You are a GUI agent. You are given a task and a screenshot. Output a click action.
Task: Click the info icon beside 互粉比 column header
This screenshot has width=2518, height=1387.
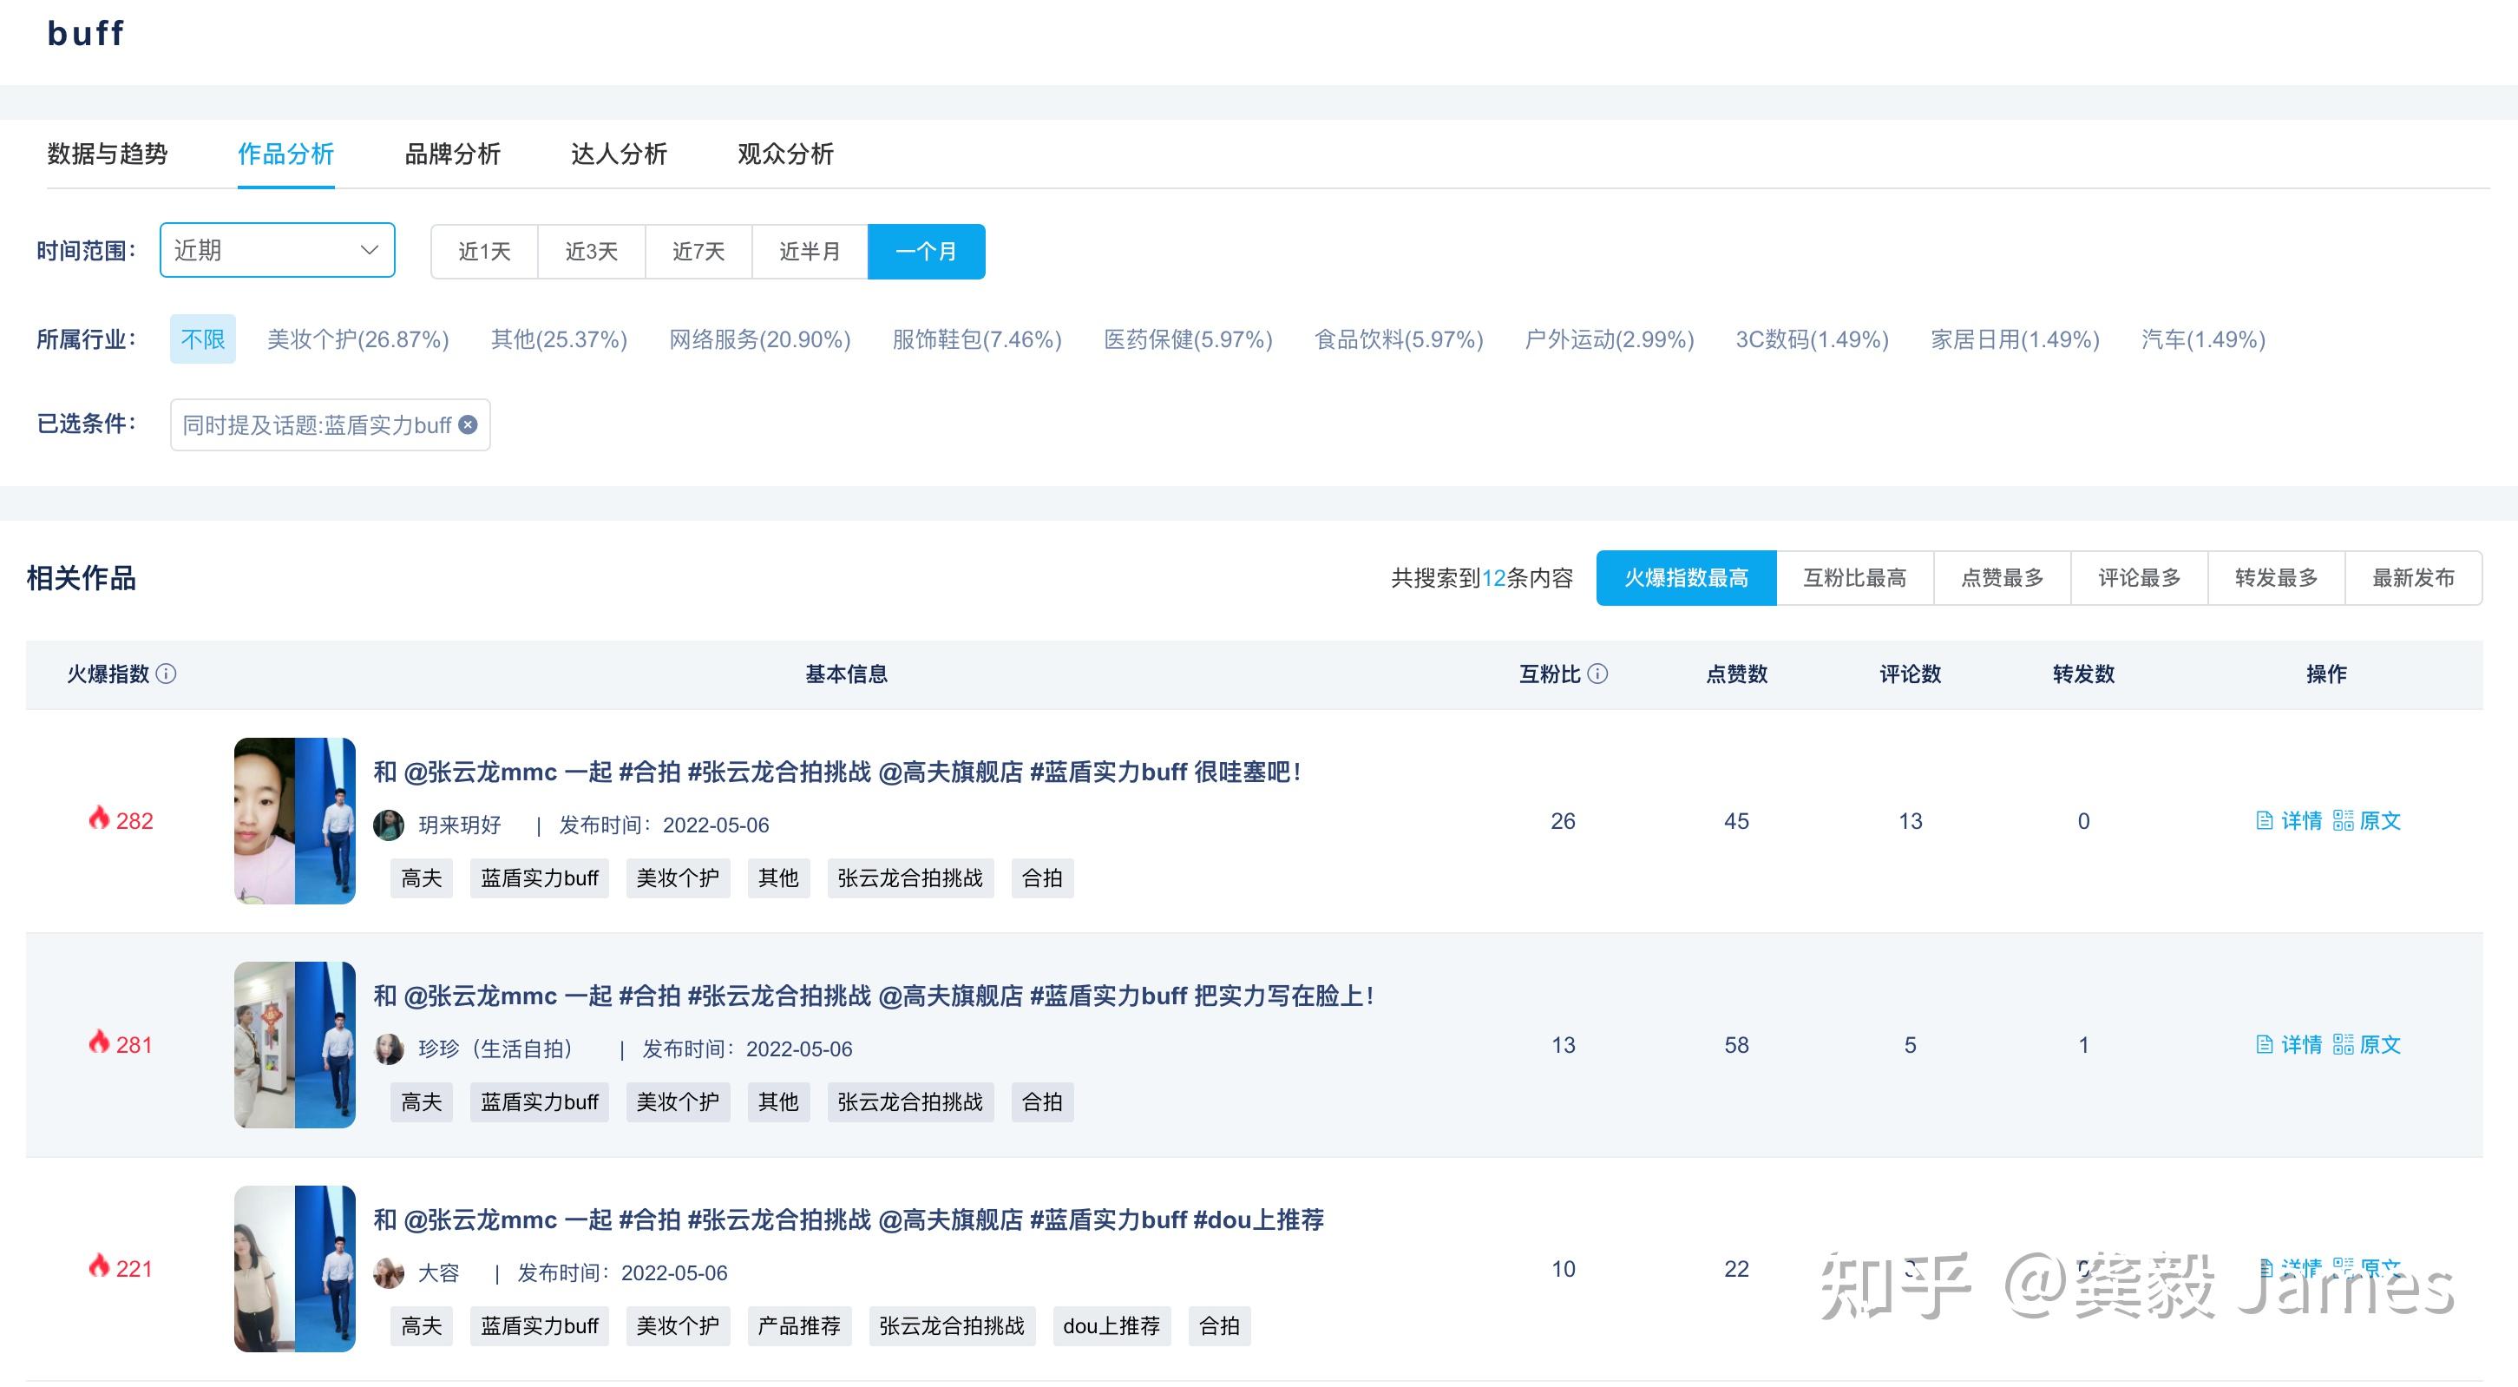click(x=1597, y=675)
